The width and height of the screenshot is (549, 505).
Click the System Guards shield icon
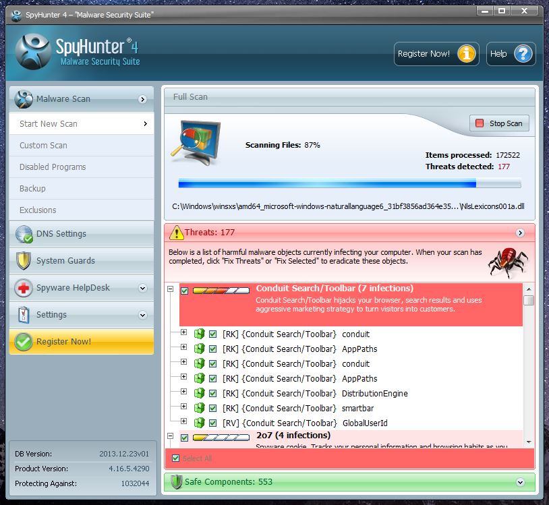pyautogui.click(x=24, y=261)
